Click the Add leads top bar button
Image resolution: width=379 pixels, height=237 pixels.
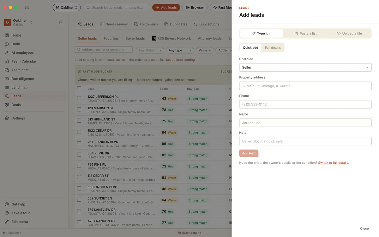click(166, 8)
